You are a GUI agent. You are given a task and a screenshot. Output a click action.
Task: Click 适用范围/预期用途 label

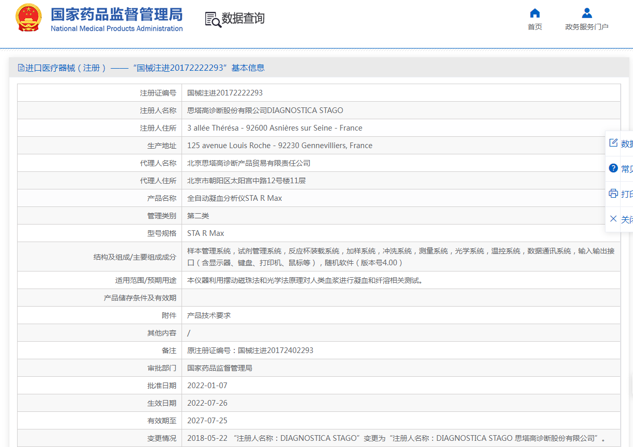[146, 280]
